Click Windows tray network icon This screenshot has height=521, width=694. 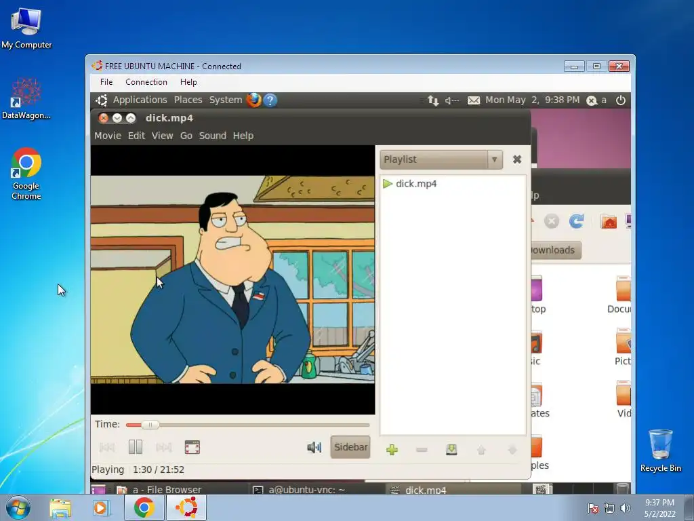(609, 508)
